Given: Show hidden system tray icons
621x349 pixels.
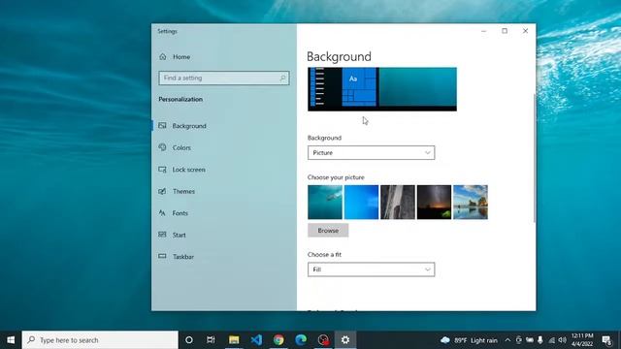Looking at the screenshot, I should (507, 340).
